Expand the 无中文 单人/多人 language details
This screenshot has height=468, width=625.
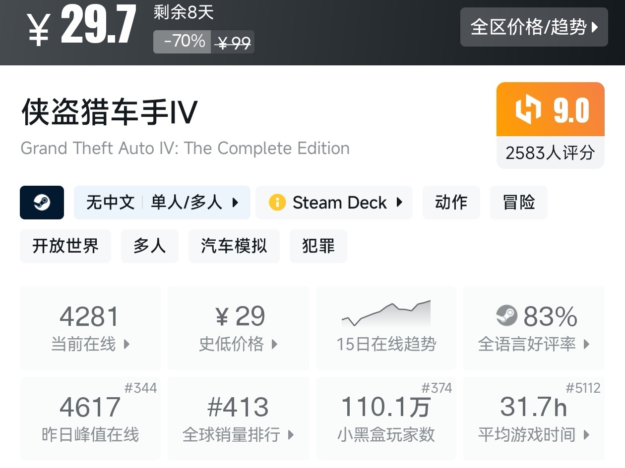click(162, 203)
